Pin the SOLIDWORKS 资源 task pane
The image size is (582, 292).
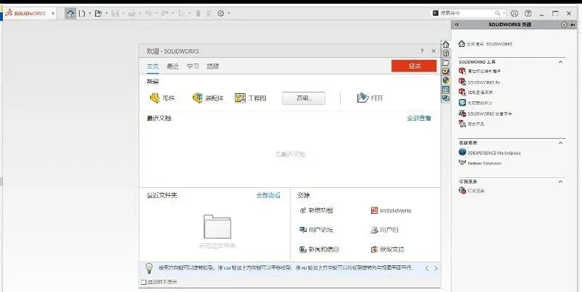point(573,25)
